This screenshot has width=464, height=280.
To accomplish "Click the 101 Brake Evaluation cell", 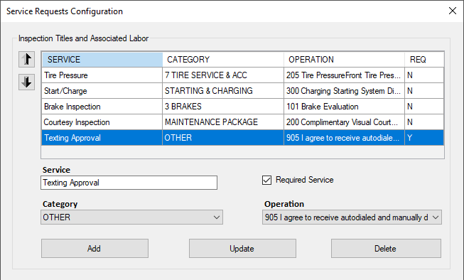I will pyautogui.click(x=344, y=107).
